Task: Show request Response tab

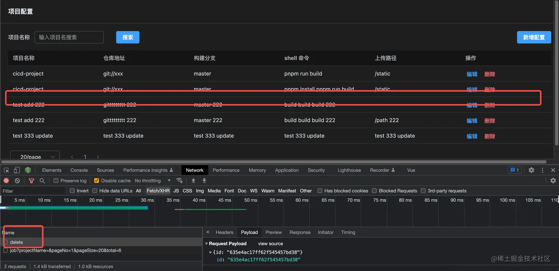Action: [300, 232]
